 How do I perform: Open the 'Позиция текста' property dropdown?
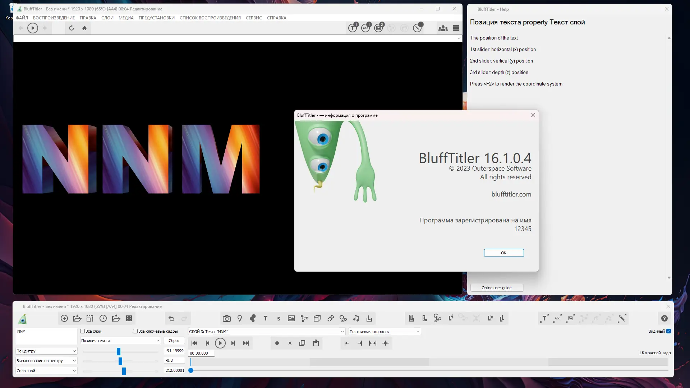(x=120, y=341)
